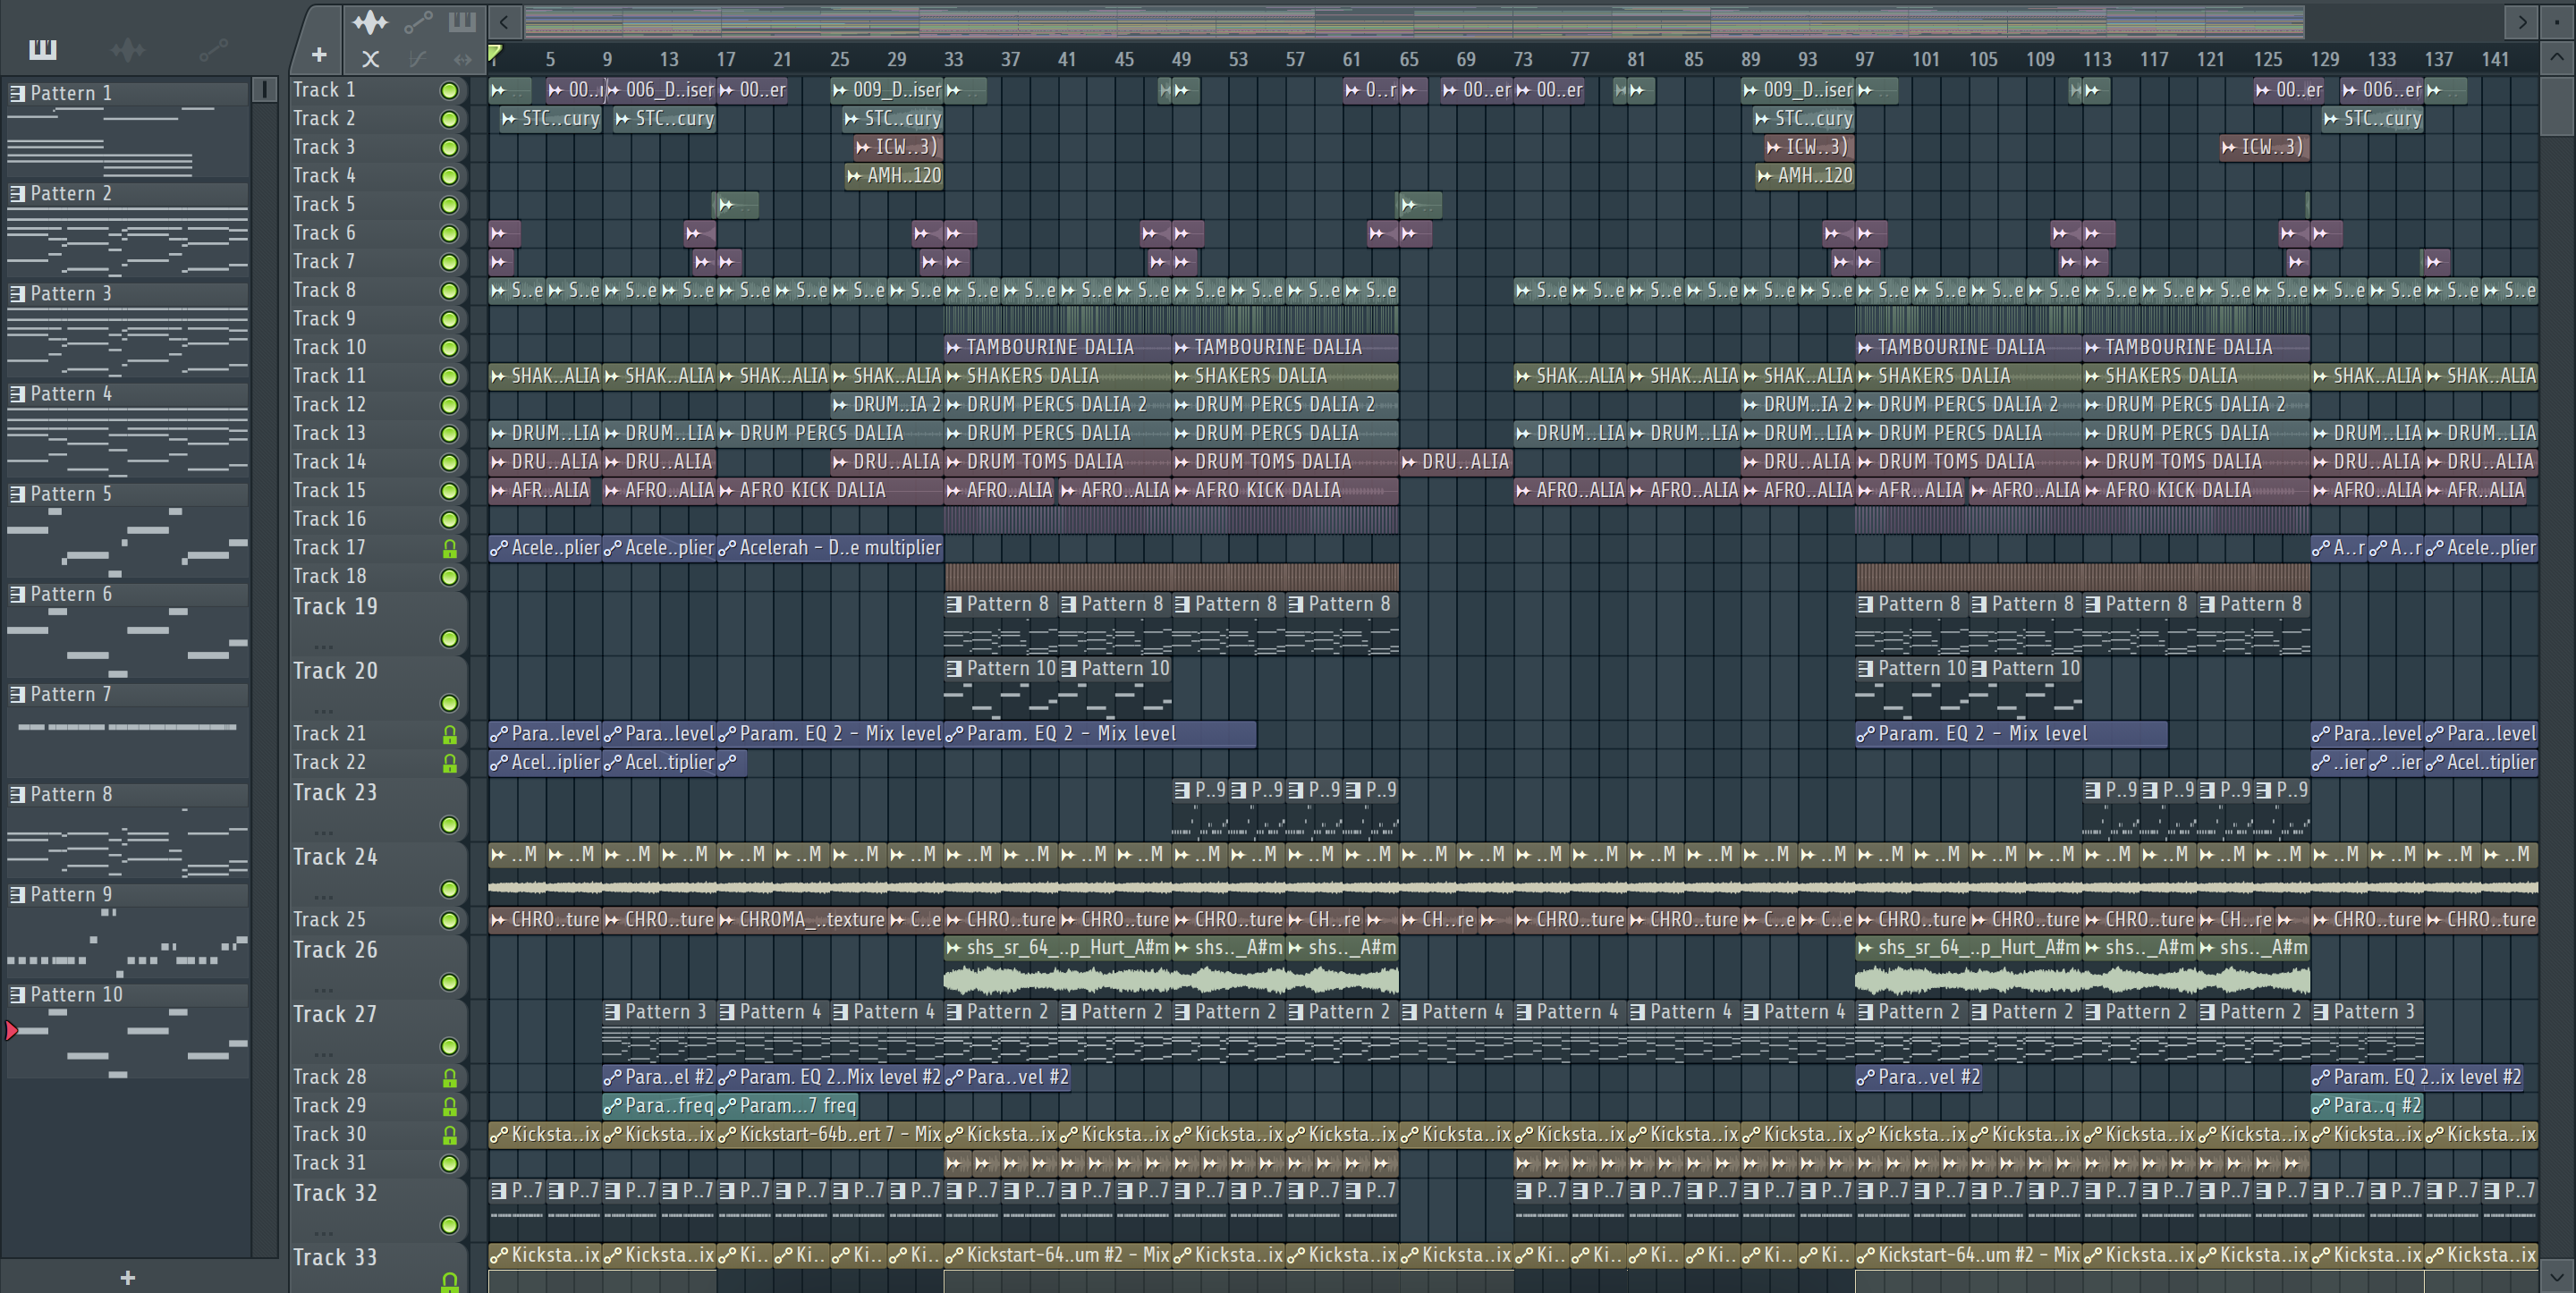Mute Track 8 with its green LED
Screen dimensions: 2576x1293
tap(450, 291)
